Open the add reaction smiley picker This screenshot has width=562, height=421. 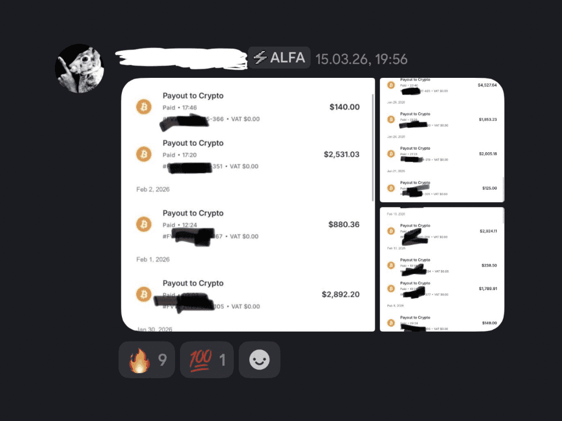click(260, 360)
